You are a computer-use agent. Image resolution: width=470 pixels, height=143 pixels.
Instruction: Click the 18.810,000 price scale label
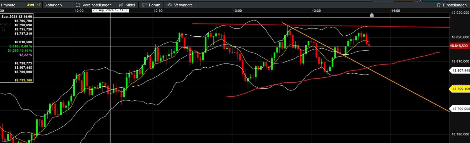460,62
